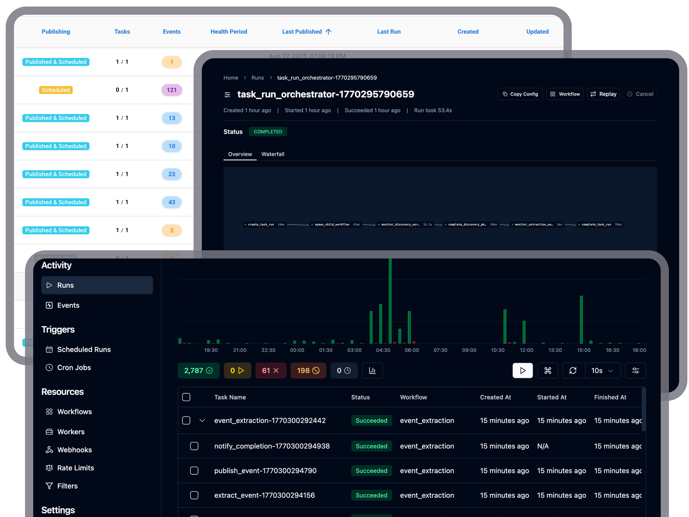Click Task Name column header
Image resolution: width=689 pixels, height=517 pixels.
pos(230,397)
